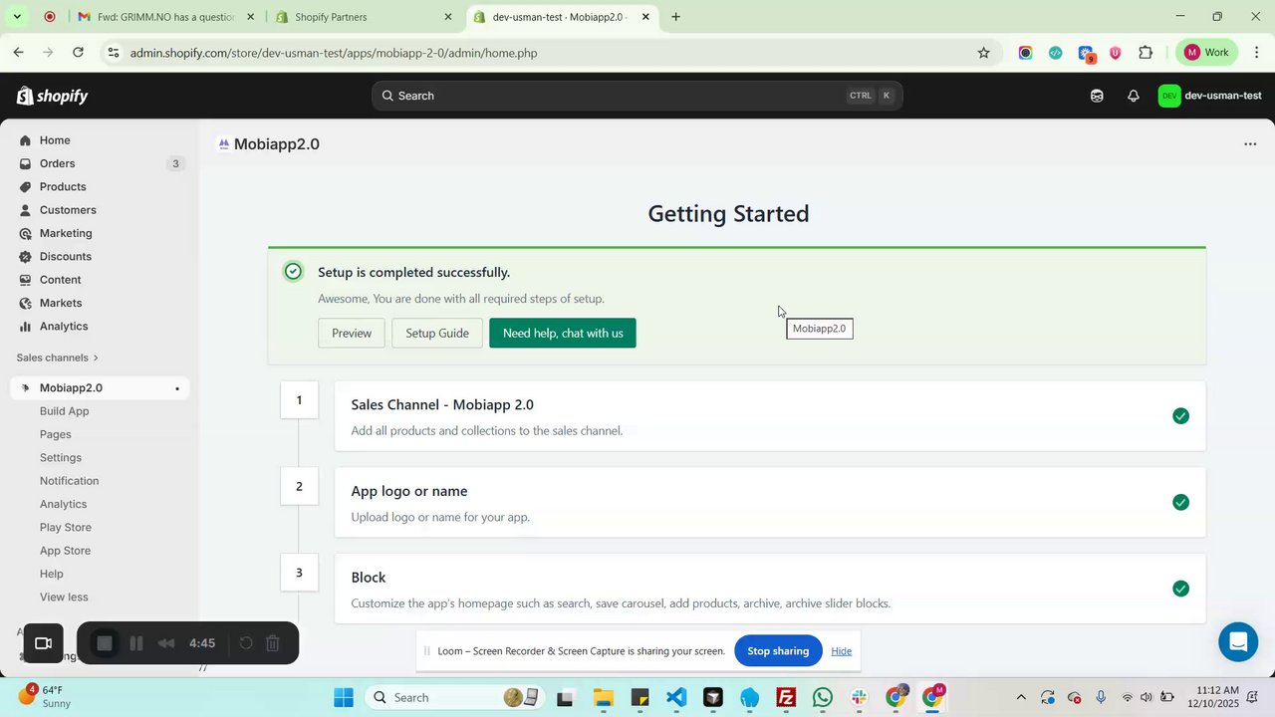Click the Preview button
Viewport: 1275px width, 717px height.
pyautogui.click(x=352, y=333)
